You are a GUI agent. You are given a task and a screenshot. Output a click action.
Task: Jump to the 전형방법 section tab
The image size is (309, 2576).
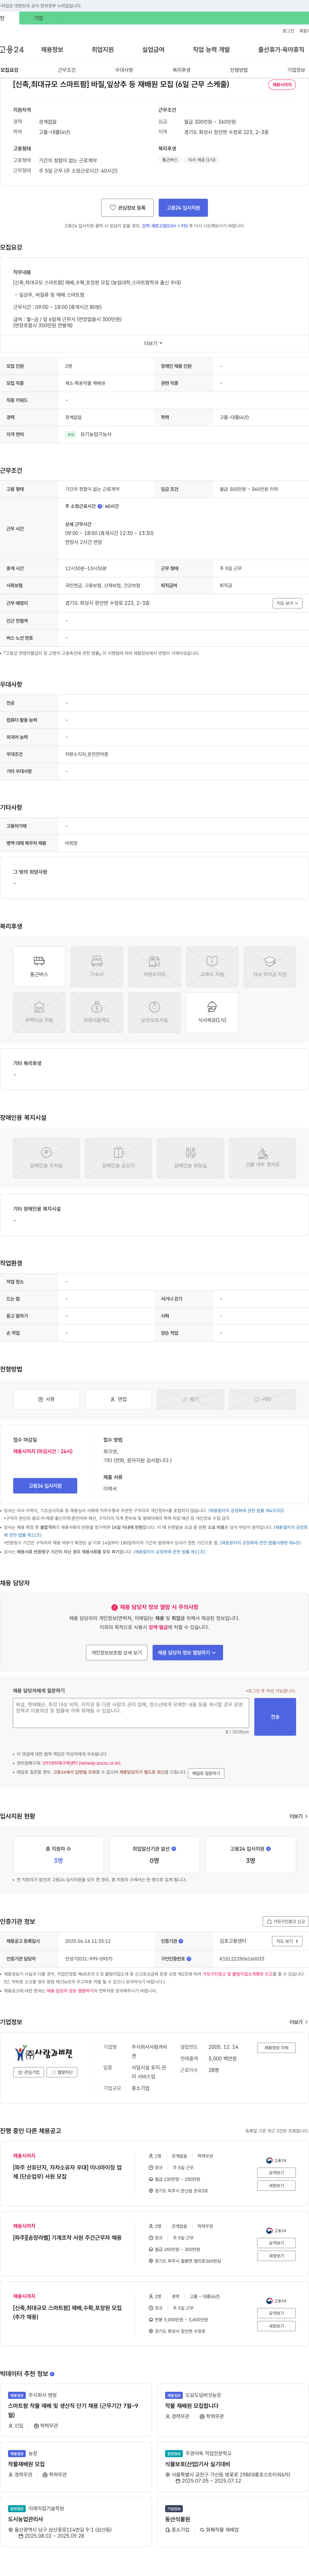click(x=239, y=70)
